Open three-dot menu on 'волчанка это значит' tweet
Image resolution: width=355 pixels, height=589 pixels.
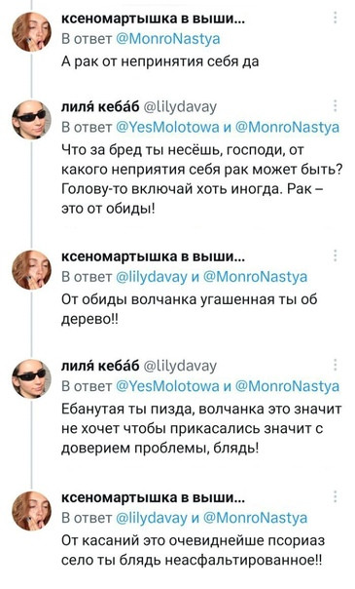pos(336,365)
